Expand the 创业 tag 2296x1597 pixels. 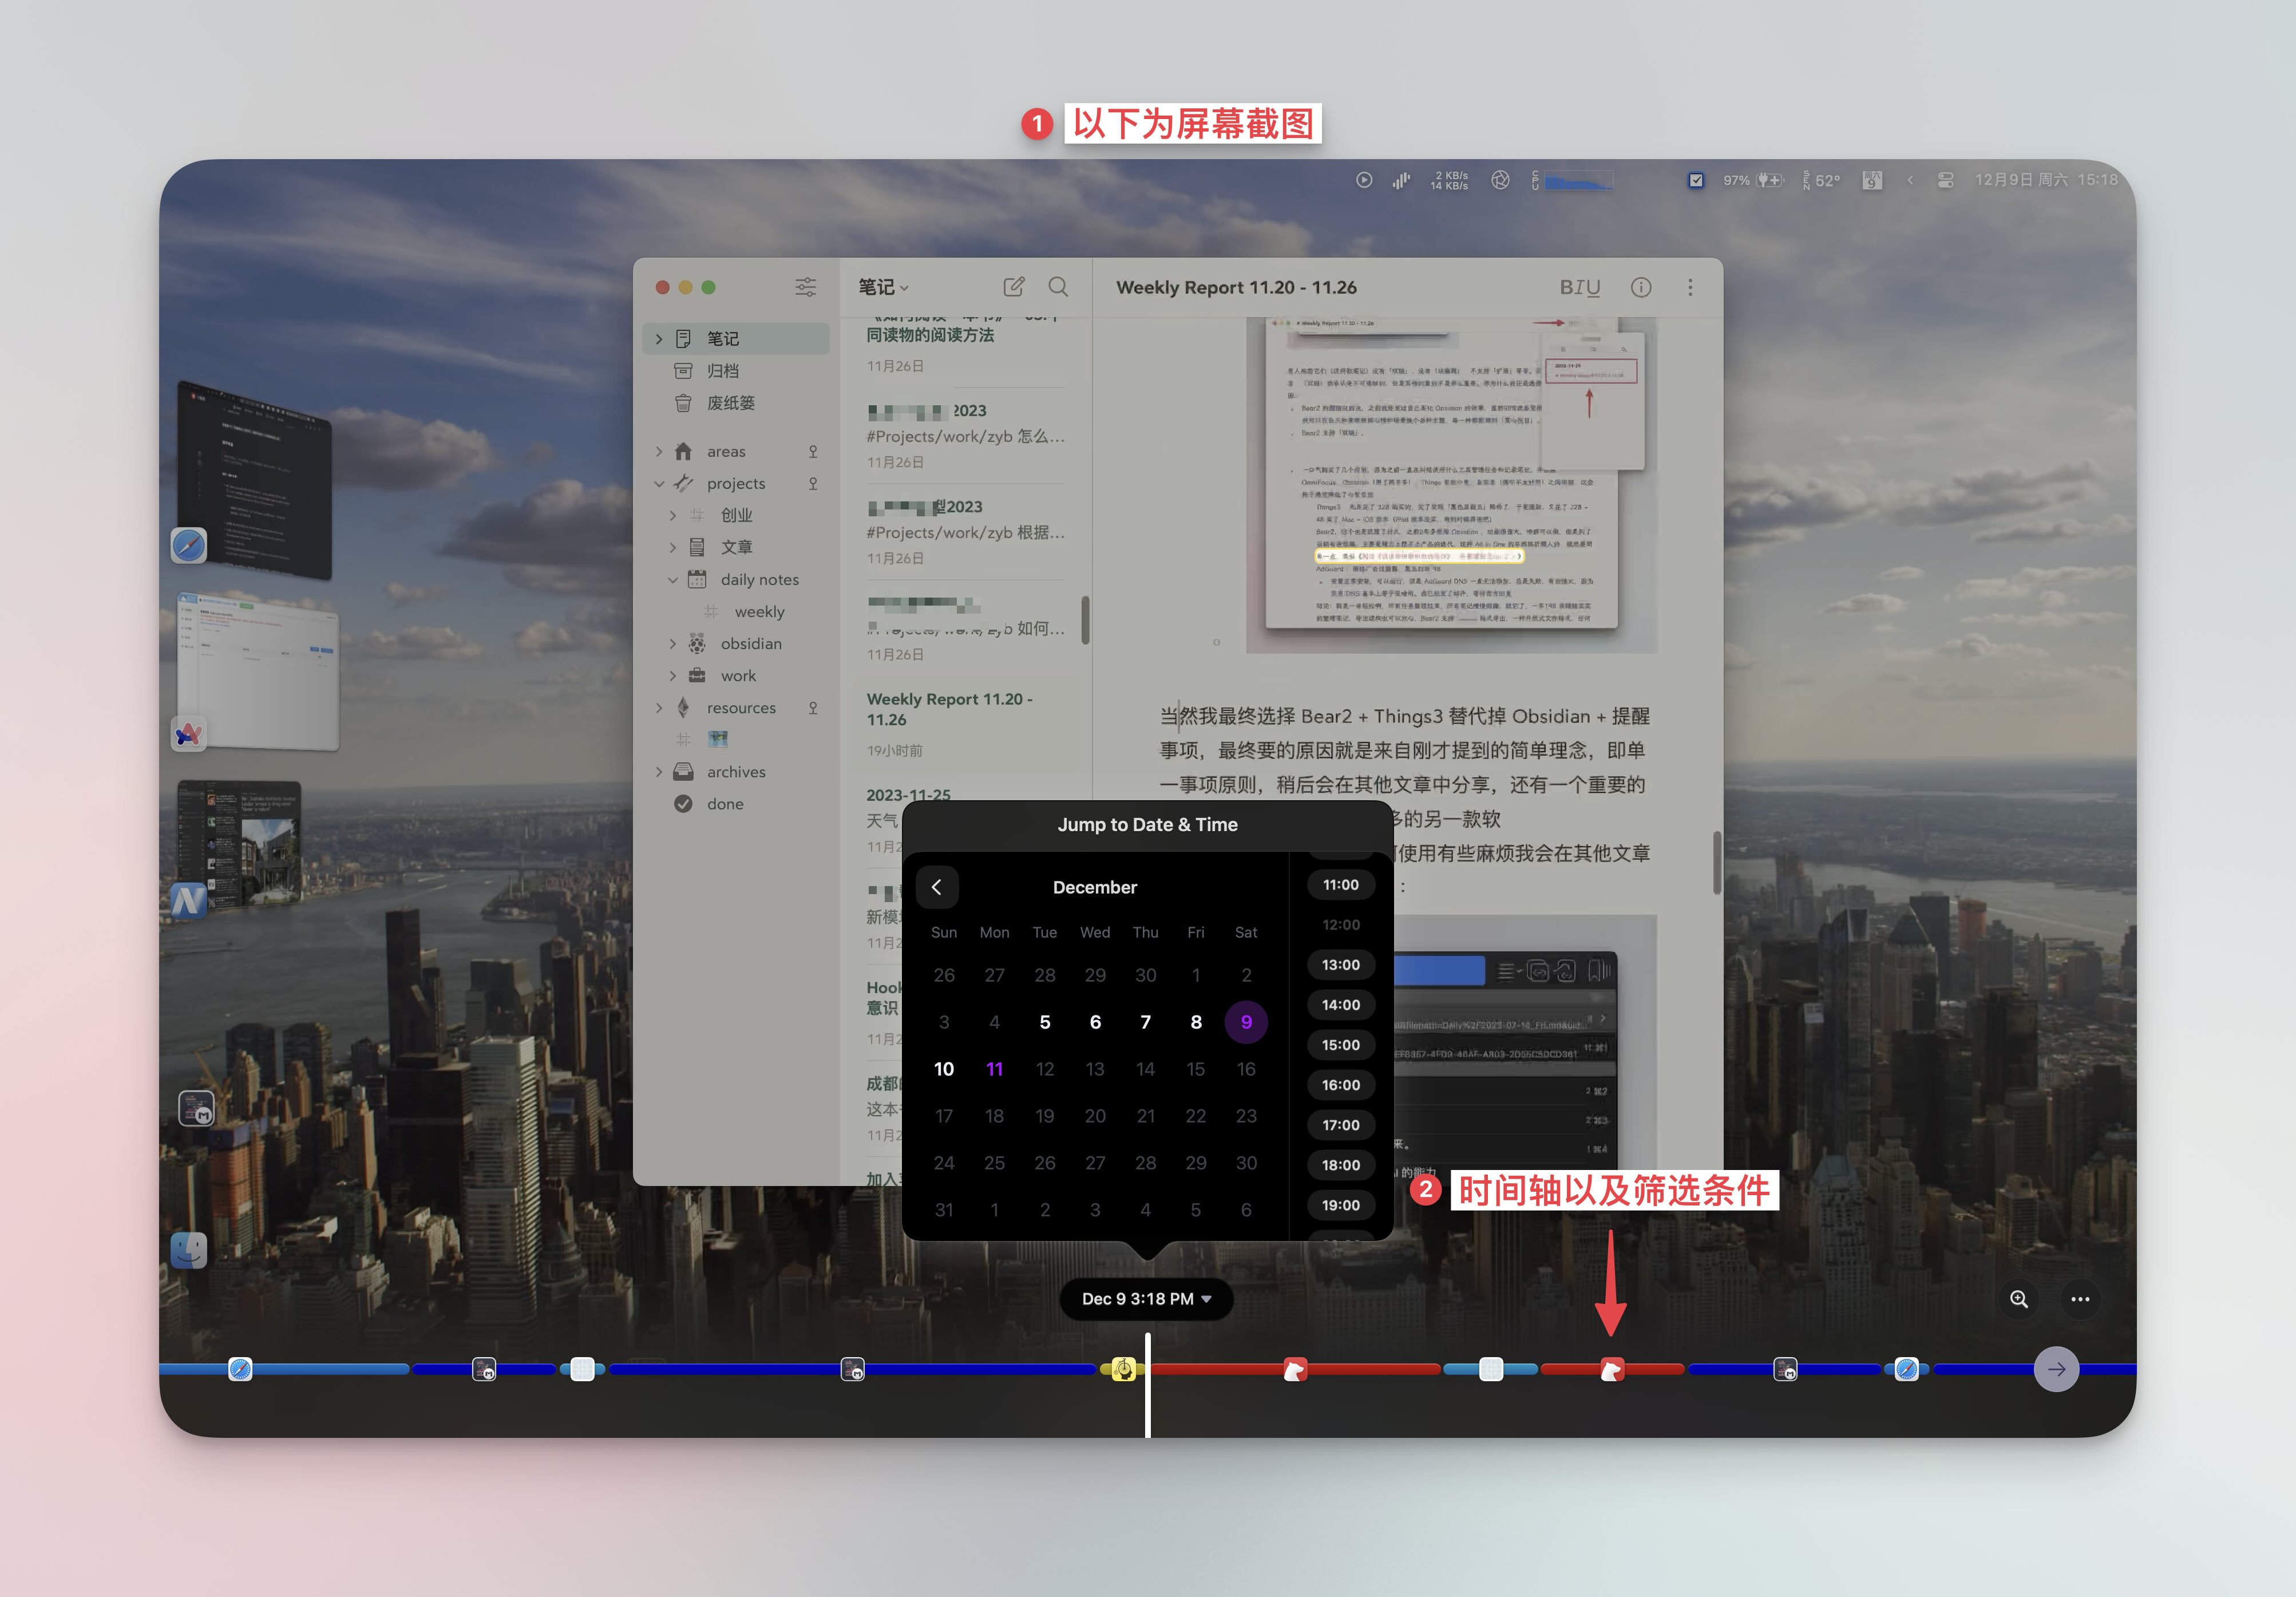pyautogui.click(x=672, y=515)
